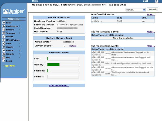
Task: Open the current logins Details link
Action: point(73,46)
